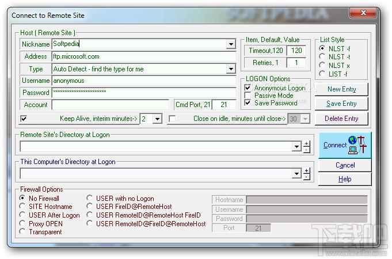Click the plus/minus button for Remote Site's Directory

point(306,147)
